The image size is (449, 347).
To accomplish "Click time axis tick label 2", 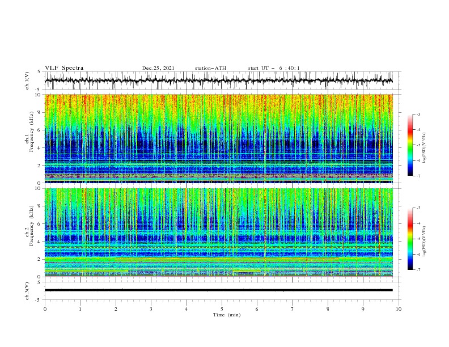I will [x=116, y=309].
